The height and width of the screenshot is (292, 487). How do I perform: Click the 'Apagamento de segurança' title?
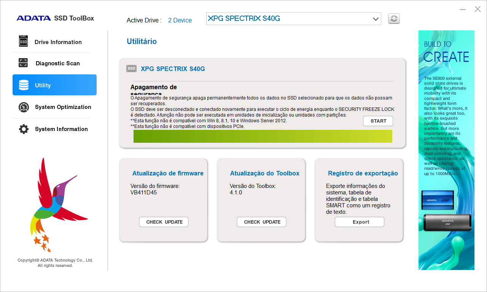[154, 90]
